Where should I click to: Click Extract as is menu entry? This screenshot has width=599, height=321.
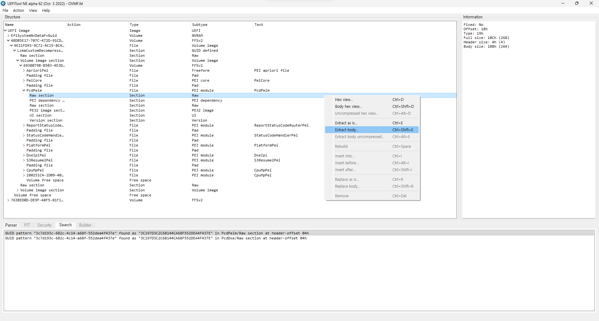tap(346, 123)
